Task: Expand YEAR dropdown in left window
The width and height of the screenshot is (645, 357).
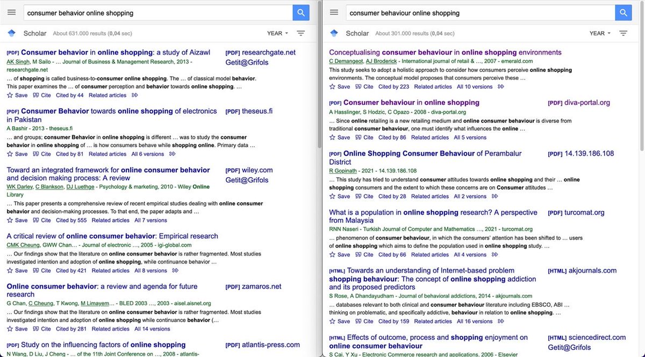Action: (x=277, y=33)
